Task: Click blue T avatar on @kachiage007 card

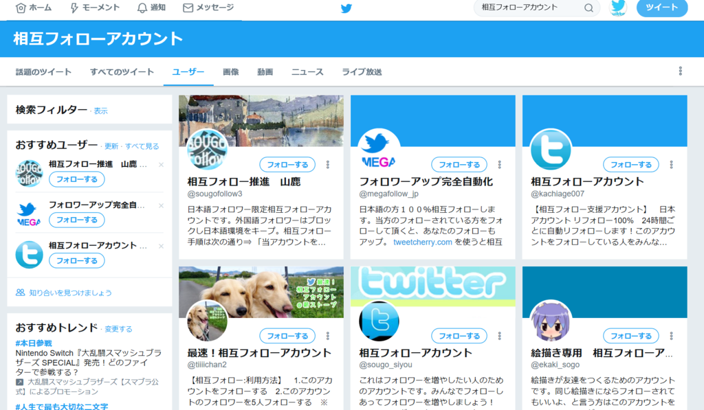Action: pos(551,150)
